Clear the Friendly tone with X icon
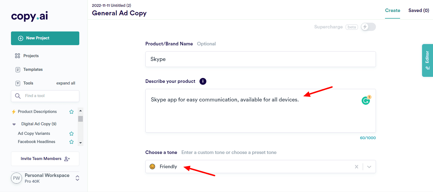Screen dimensions: 433x192 [356, 167]
